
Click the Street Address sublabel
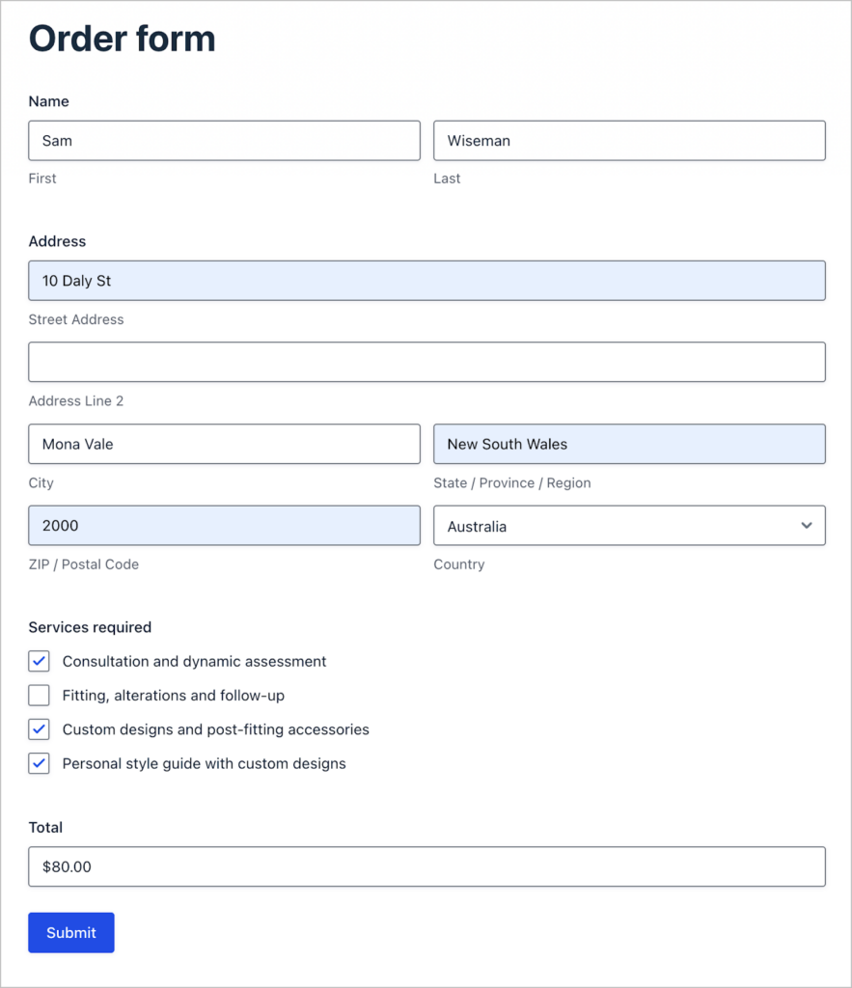pyautogui.click(x=76, y=319)
